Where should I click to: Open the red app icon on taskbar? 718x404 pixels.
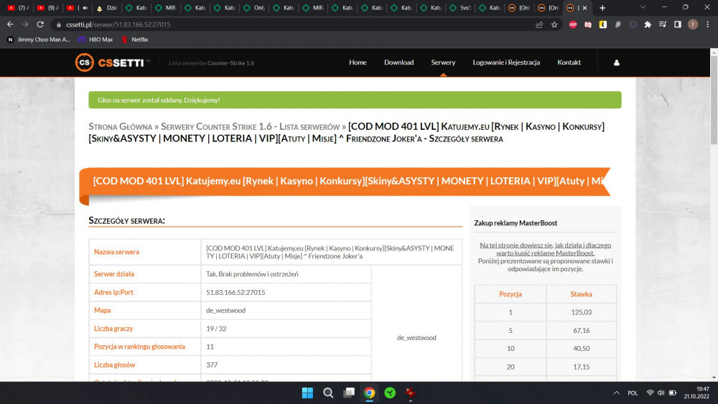411,393
